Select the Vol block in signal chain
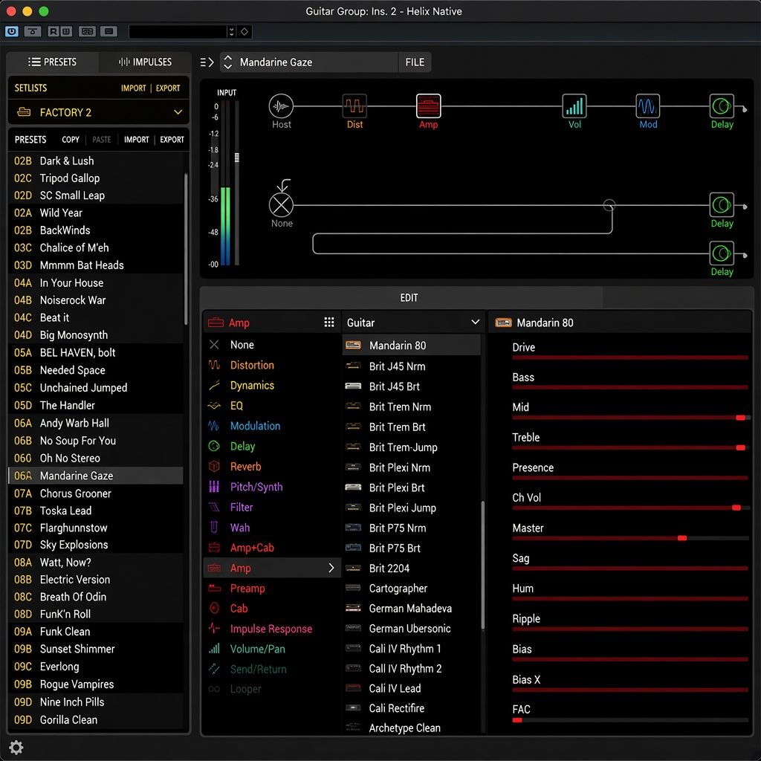The image size is (761, 761). (574, 106)
